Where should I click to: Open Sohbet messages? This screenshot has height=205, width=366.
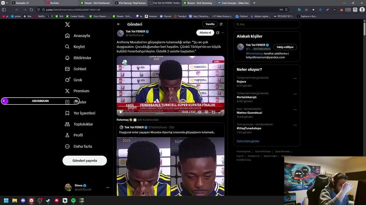[75, 69]
